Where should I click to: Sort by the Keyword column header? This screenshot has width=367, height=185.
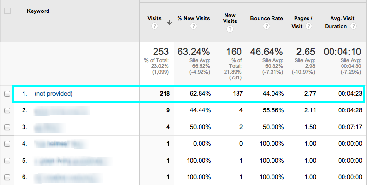click(x=38, y=11)
